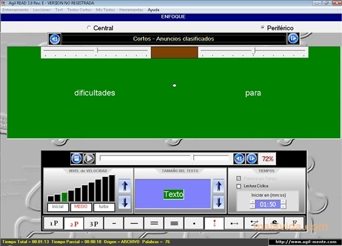
Task: Click the 72% progress readout
Action: pyautogui.click(x=267, y=159)
